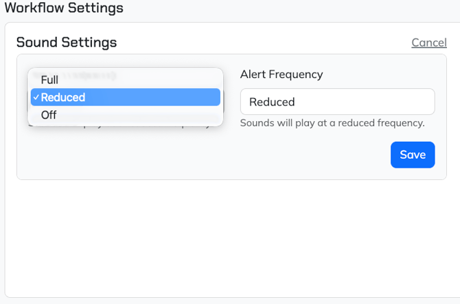Click the Cancel link

tap(428, 42)
